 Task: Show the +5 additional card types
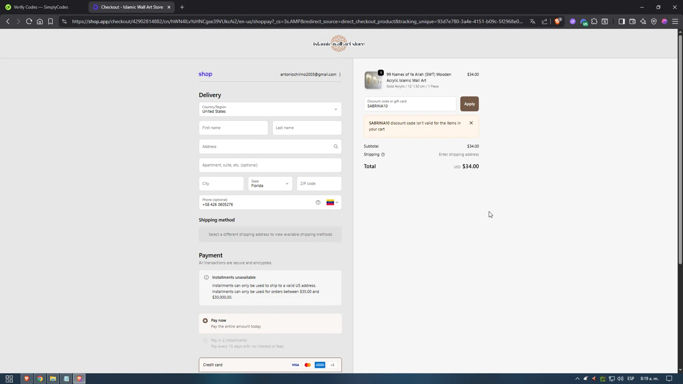pyautogui.click(x=332, y=365)
